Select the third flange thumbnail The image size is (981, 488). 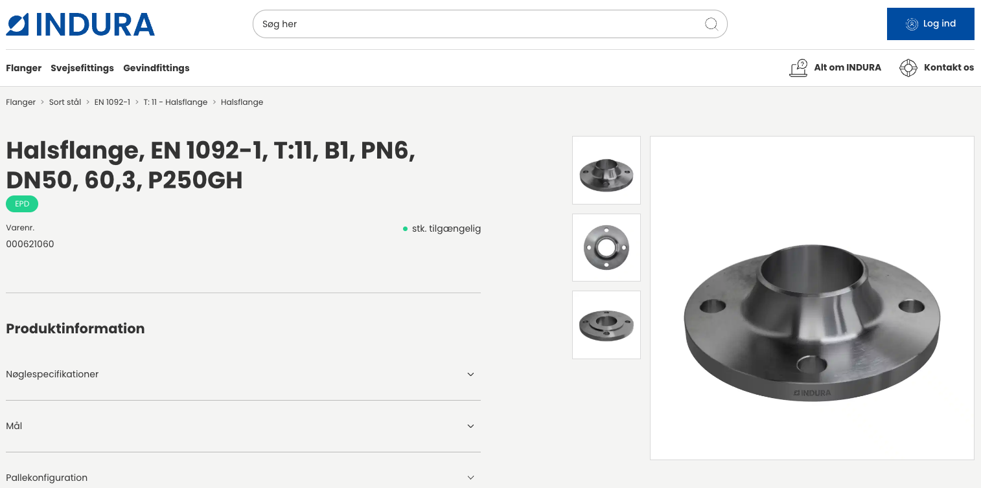[x=606, y=325]
